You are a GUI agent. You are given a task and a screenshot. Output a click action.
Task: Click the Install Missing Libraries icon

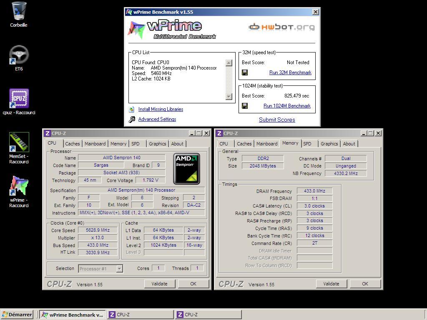(x=132, y=110)
